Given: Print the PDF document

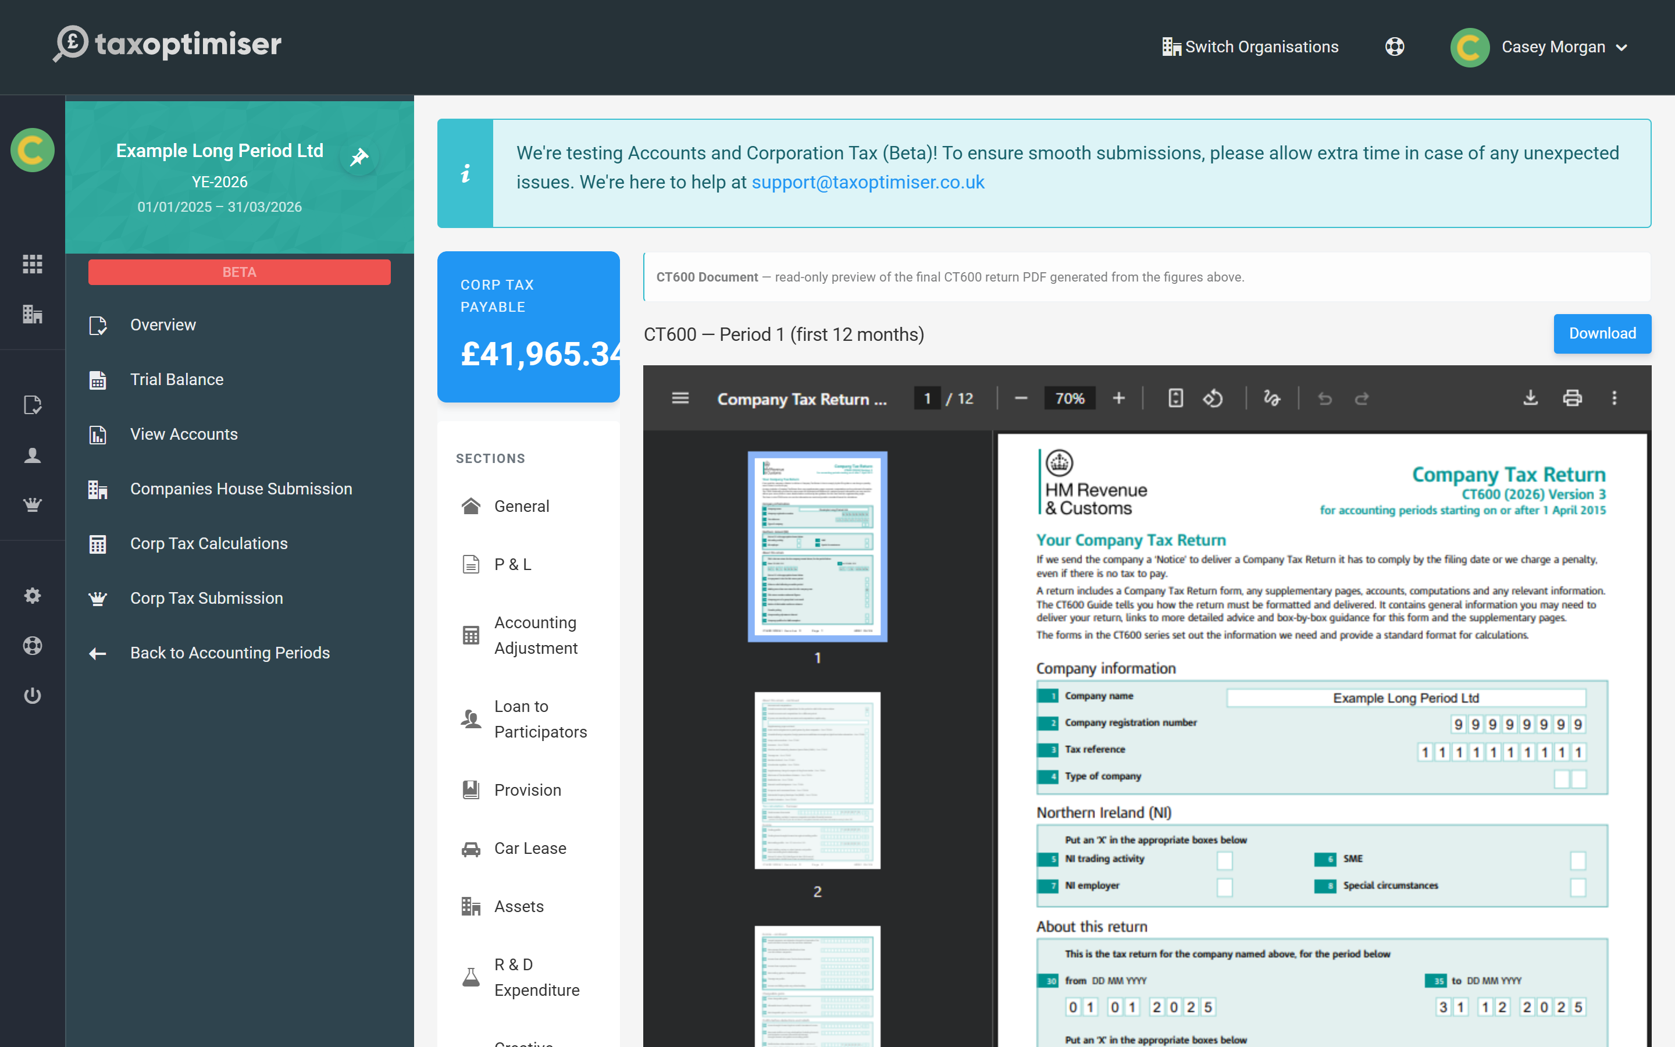Looking at the screenshot, I should coord(1572,398).
